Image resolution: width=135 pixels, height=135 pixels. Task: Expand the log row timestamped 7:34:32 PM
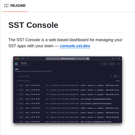click(17, 112)
